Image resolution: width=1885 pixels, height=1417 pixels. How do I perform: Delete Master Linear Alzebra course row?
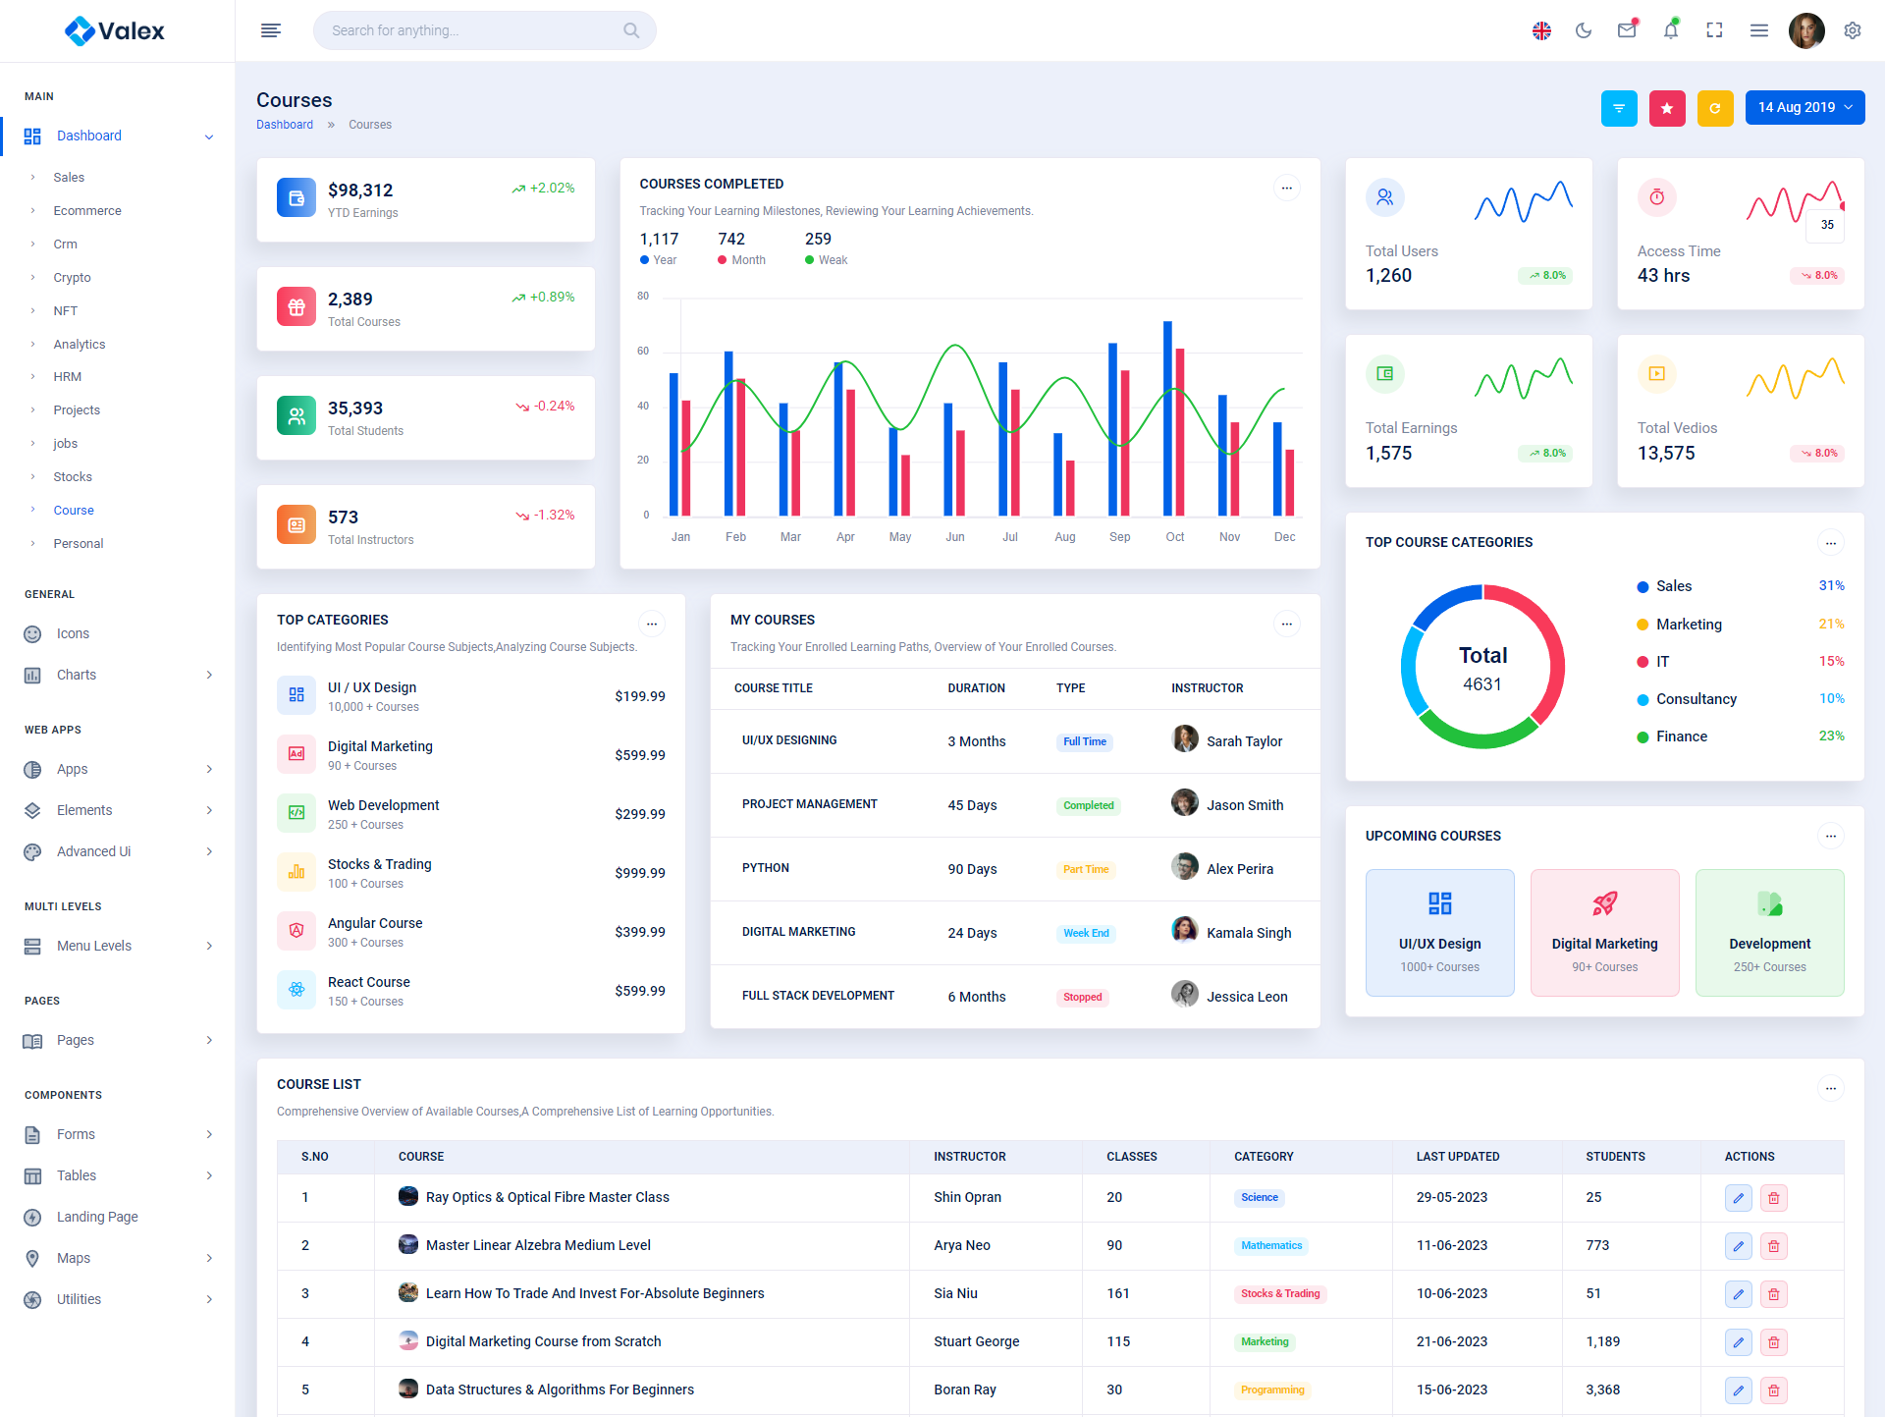[1773, 1246]
